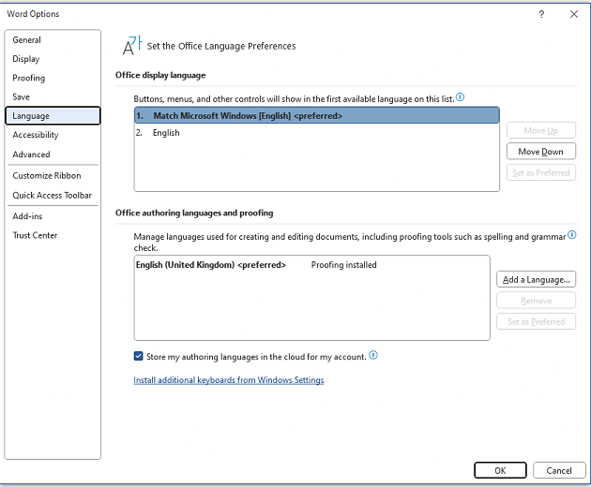The image size is (591, 487).
Task: Click Move Down button
Action: pyautogui.click(x=541, y=152)
